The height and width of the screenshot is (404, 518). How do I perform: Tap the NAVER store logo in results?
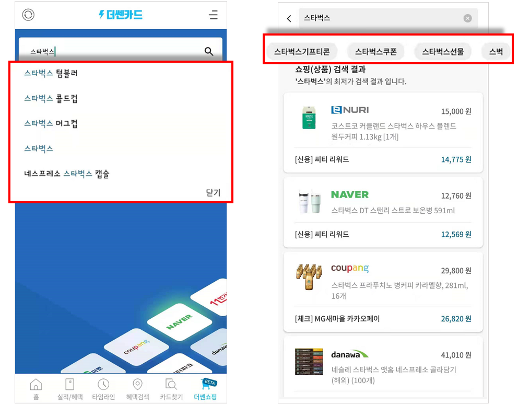coord(350,195)
